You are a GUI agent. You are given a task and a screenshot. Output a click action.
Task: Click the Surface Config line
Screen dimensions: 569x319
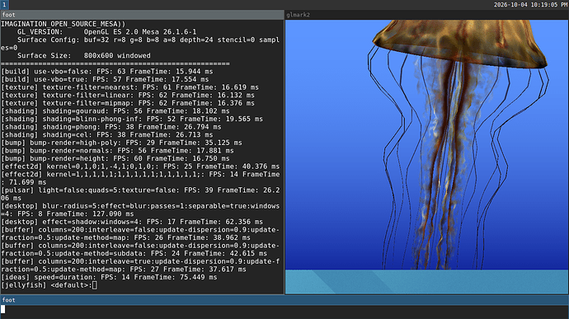click(140, 44)
